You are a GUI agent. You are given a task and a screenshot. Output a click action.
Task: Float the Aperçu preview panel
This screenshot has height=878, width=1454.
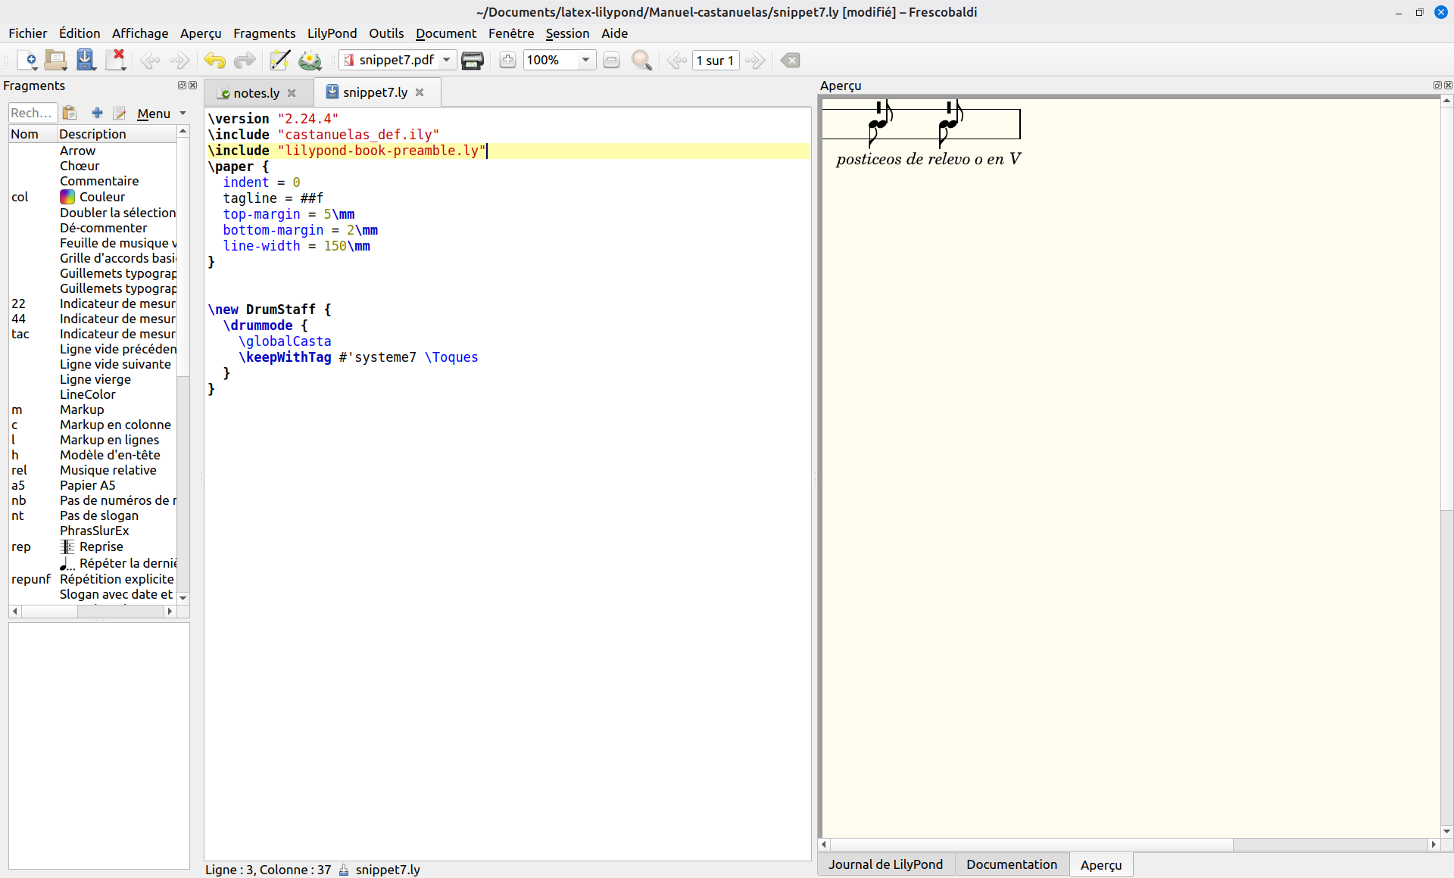pyautogui.click(x=1437, y=86)
